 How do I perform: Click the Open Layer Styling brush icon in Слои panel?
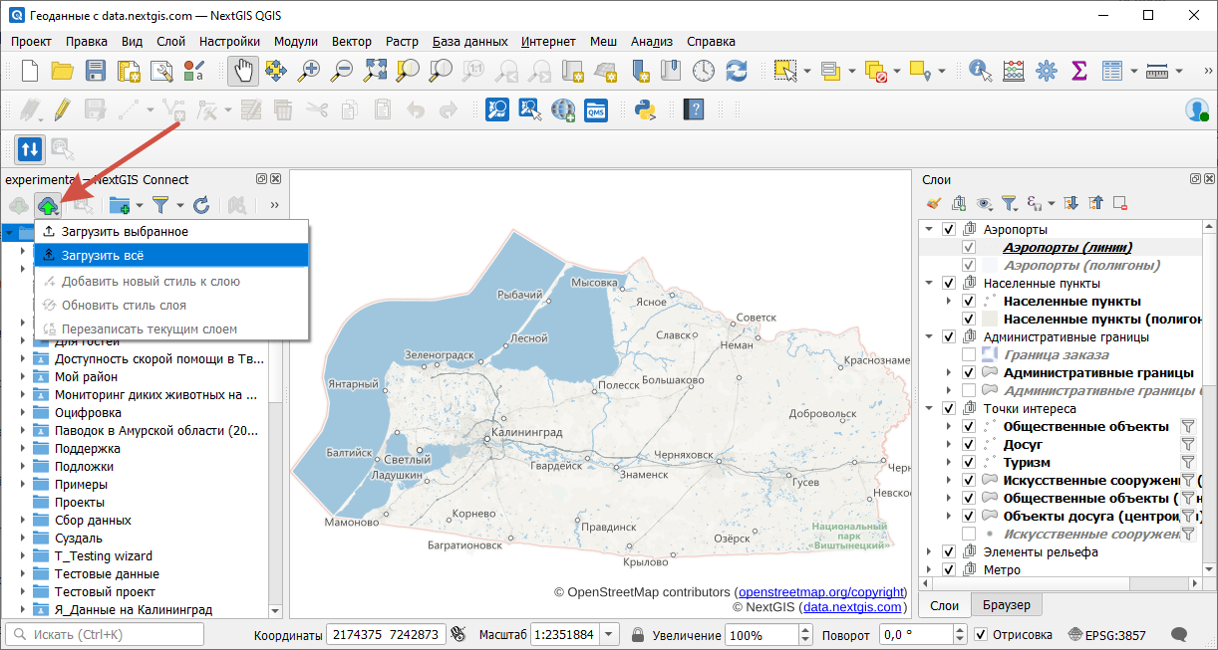coord(933,203)
